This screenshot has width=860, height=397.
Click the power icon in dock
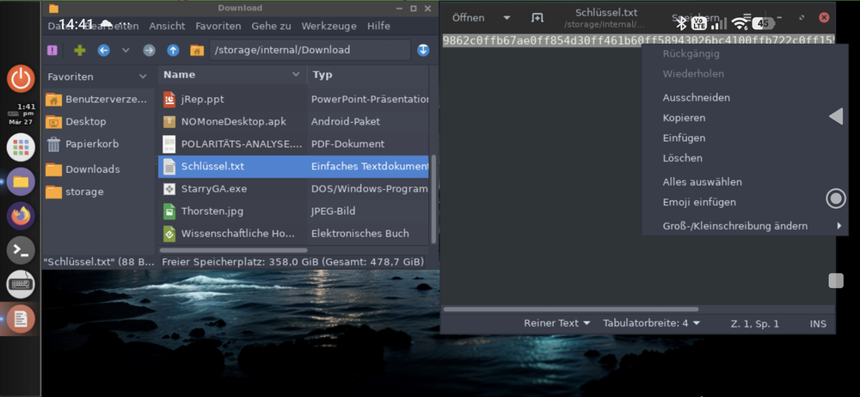coord(21,79)
